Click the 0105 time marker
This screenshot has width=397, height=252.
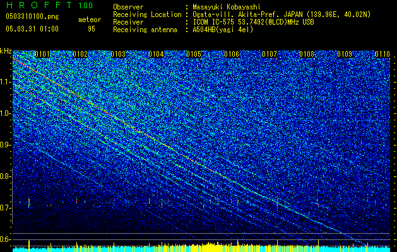click(194, 54)
